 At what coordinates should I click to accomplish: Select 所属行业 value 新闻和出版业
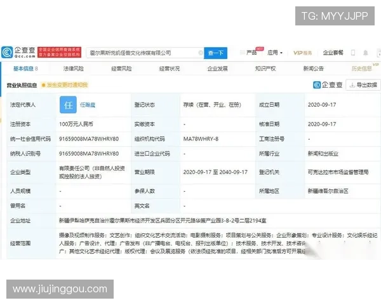point(323,154)
